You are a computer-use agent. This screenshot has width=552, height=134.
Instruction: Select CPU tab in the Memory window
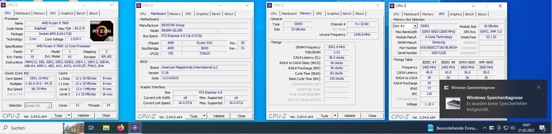tap(274, 14)
